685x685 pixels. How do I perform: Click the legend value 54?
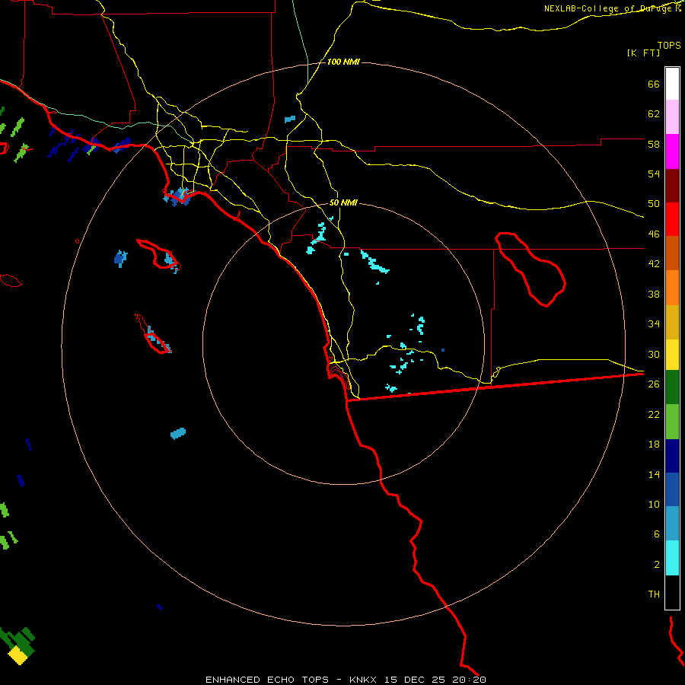click(x=654, y=174)
